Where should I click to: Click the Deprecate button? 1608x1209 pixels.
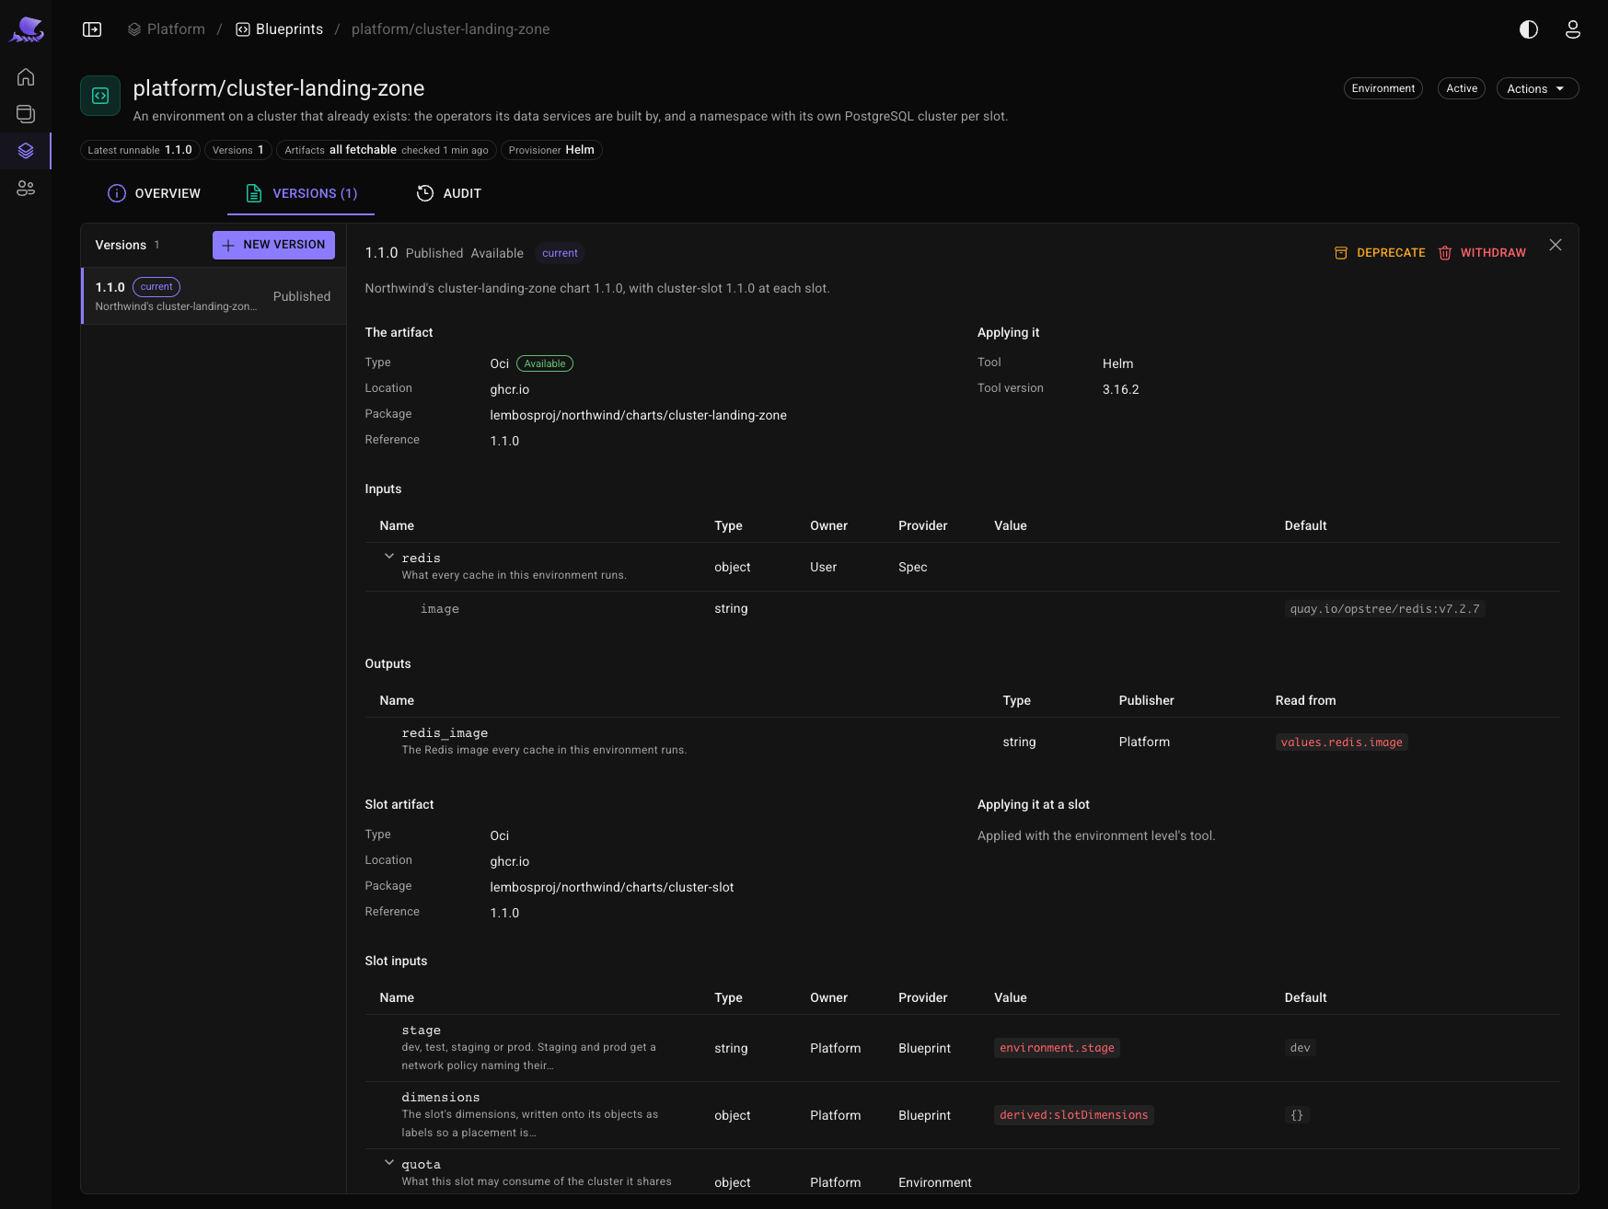1380,253
